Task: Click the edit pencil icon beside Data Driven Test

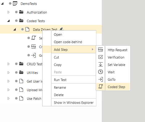Action: click(62, 29)
